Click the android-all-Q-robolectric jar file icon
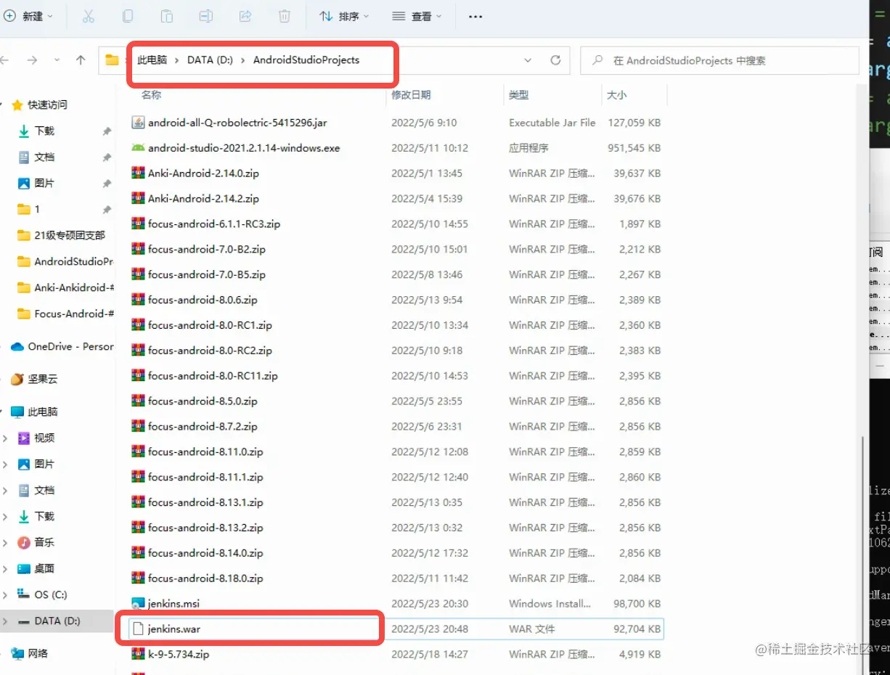890x675 pixels. coord(138,123)
